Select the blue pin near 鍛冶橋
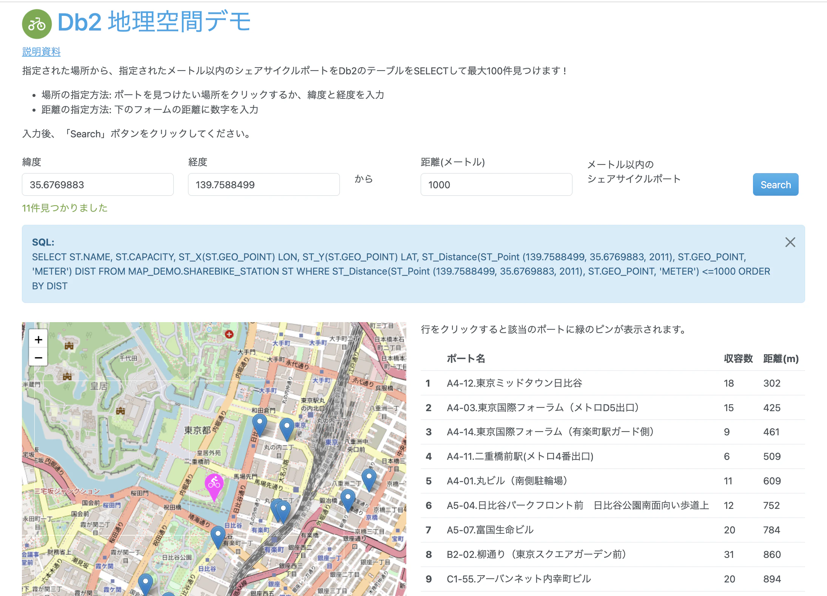The height and width of the screenshot is (596, 827). tap(348, 501)
